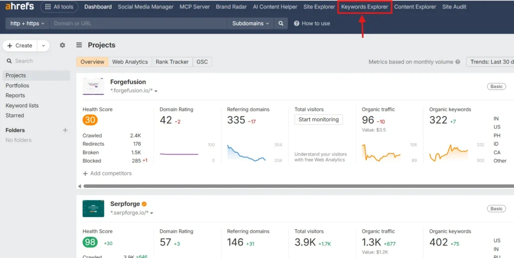Click Serpforge Health Score 98
The width and height of the screenshot is (514, 258).
(x=90, y=242)
